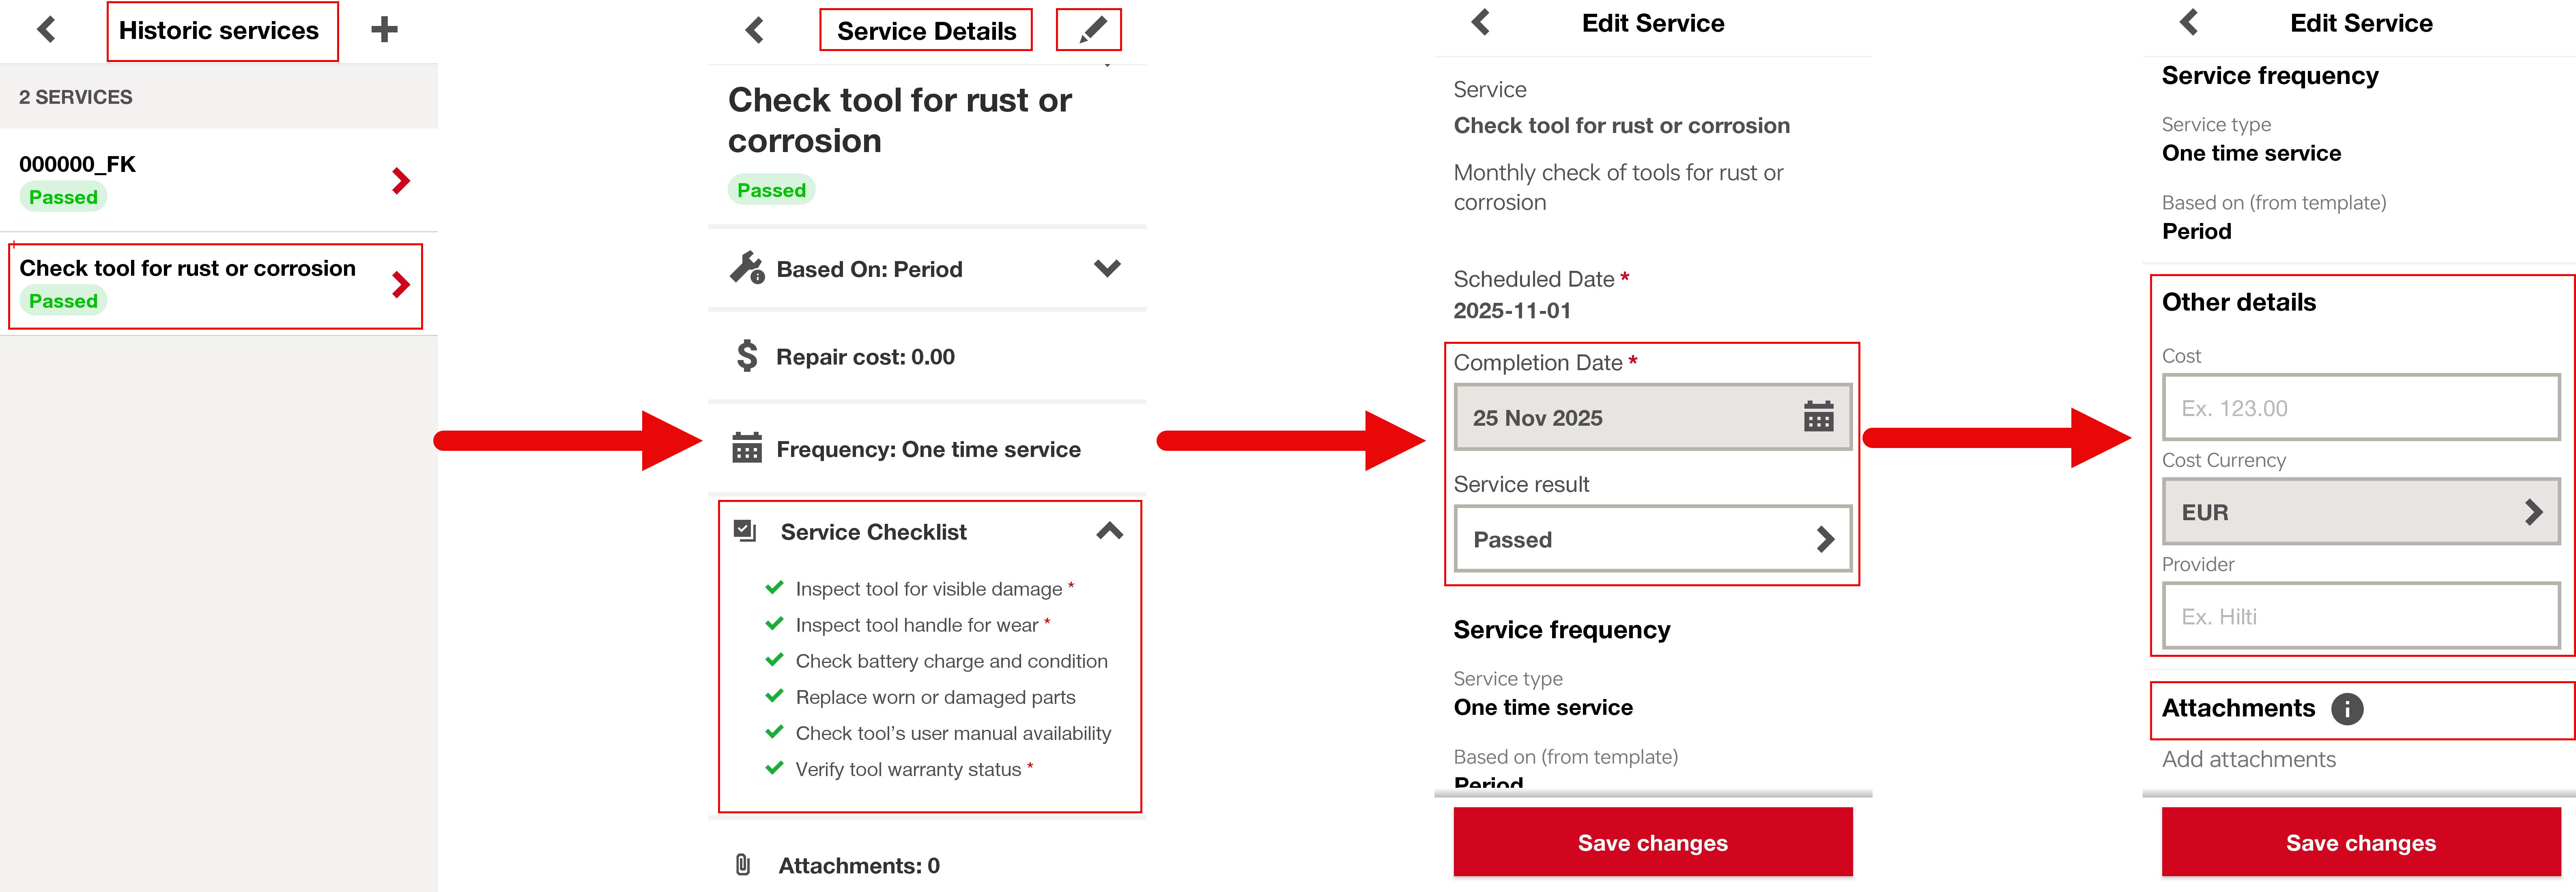Image resolution: width=2576 pixels, height=892 pixels.
Task: Open the EUR Cost Currency selector
Action: (2360, 512)
